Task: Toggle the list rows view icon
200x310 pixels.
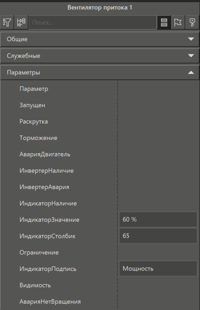Action: 164,22
